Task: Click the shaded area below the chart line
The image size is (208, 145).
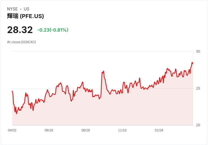Action: pyautogui.click(x=102, y=113)
